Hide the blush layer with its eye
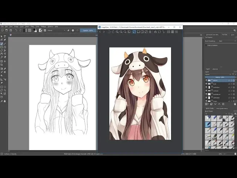Image resolution: width=237 pixels, height=178 pixels. point(206,84)
